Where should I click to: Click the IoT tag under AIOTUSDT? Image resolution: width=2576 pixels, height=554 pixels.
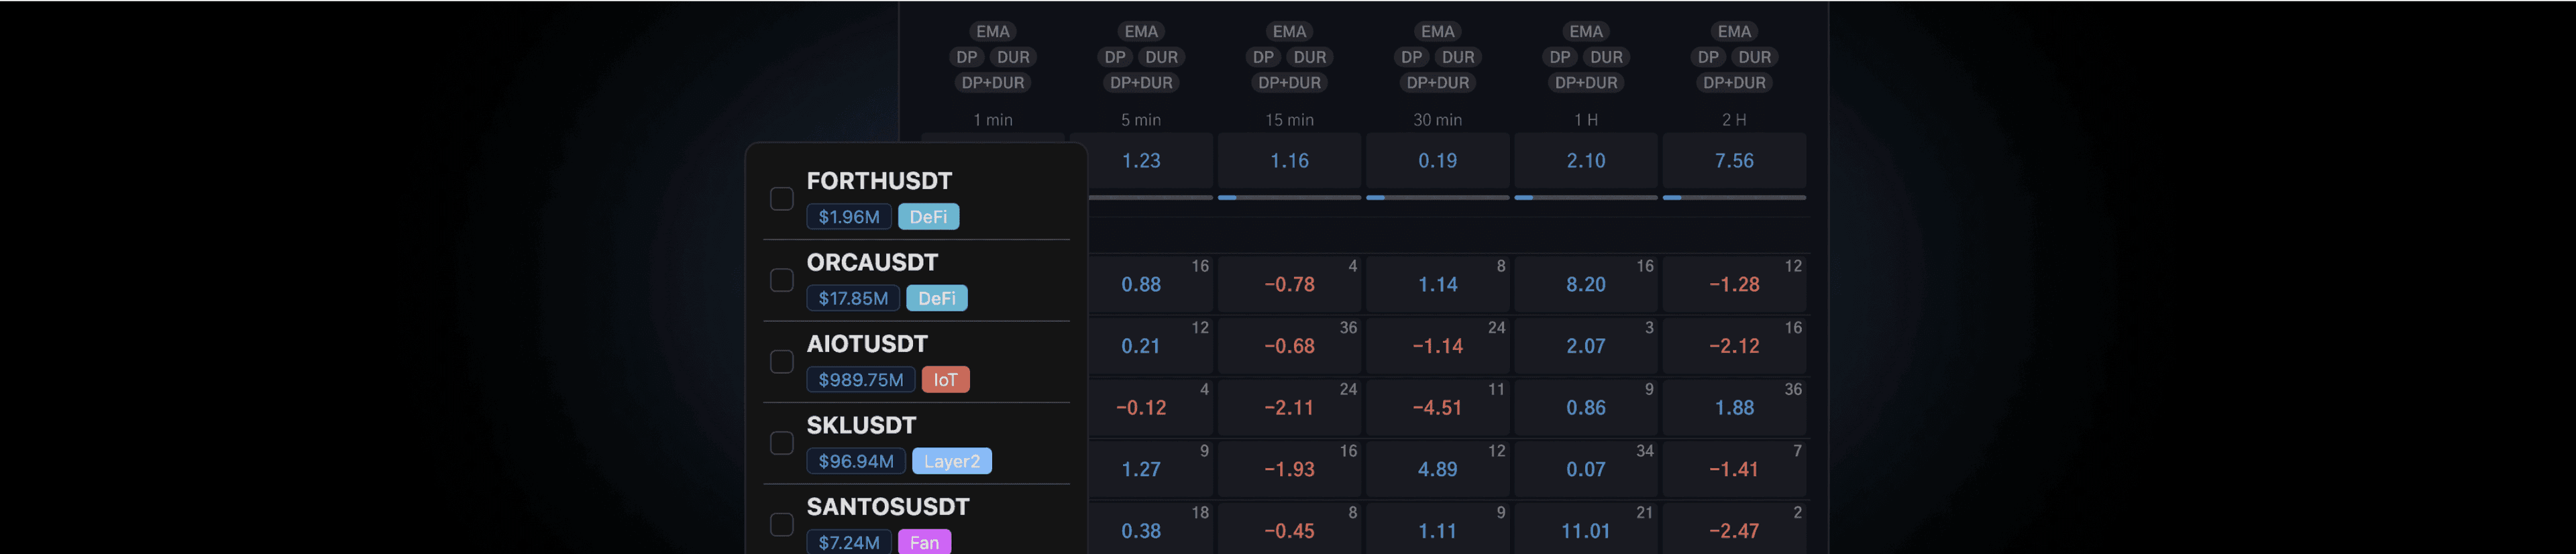coord(945,380)
